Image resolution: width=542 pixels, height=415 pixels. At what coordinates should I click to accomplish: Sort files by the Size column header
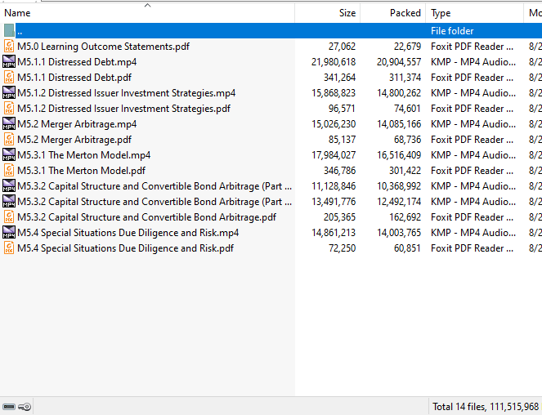coord(347,13)
